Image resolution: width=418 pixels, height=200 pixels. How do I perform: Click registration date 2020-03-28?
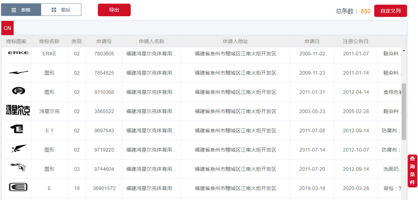tap(356, 188)
